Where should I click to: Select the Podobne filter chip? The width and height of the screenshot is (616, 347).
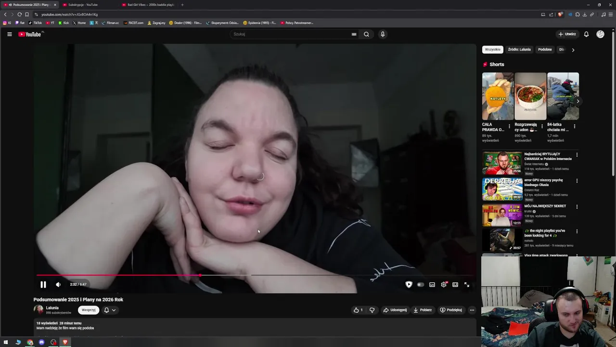(x=545, y=50)
